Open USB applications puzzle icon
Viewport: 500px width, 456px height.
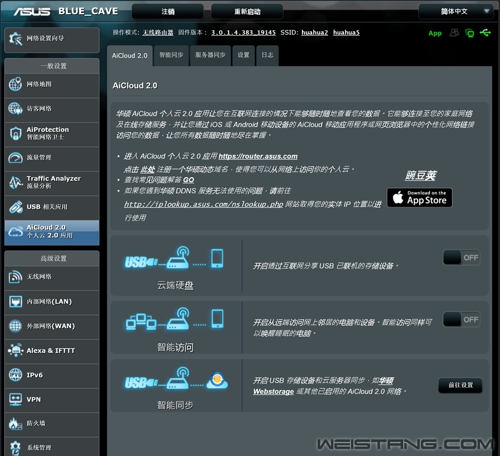pyautogui.click(x=15, y=207)
